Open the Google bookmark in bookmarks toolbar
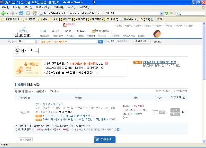 142,19
